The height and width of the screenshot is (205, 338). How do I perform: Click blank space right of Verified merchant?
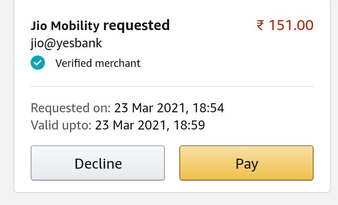click(226, 64)
